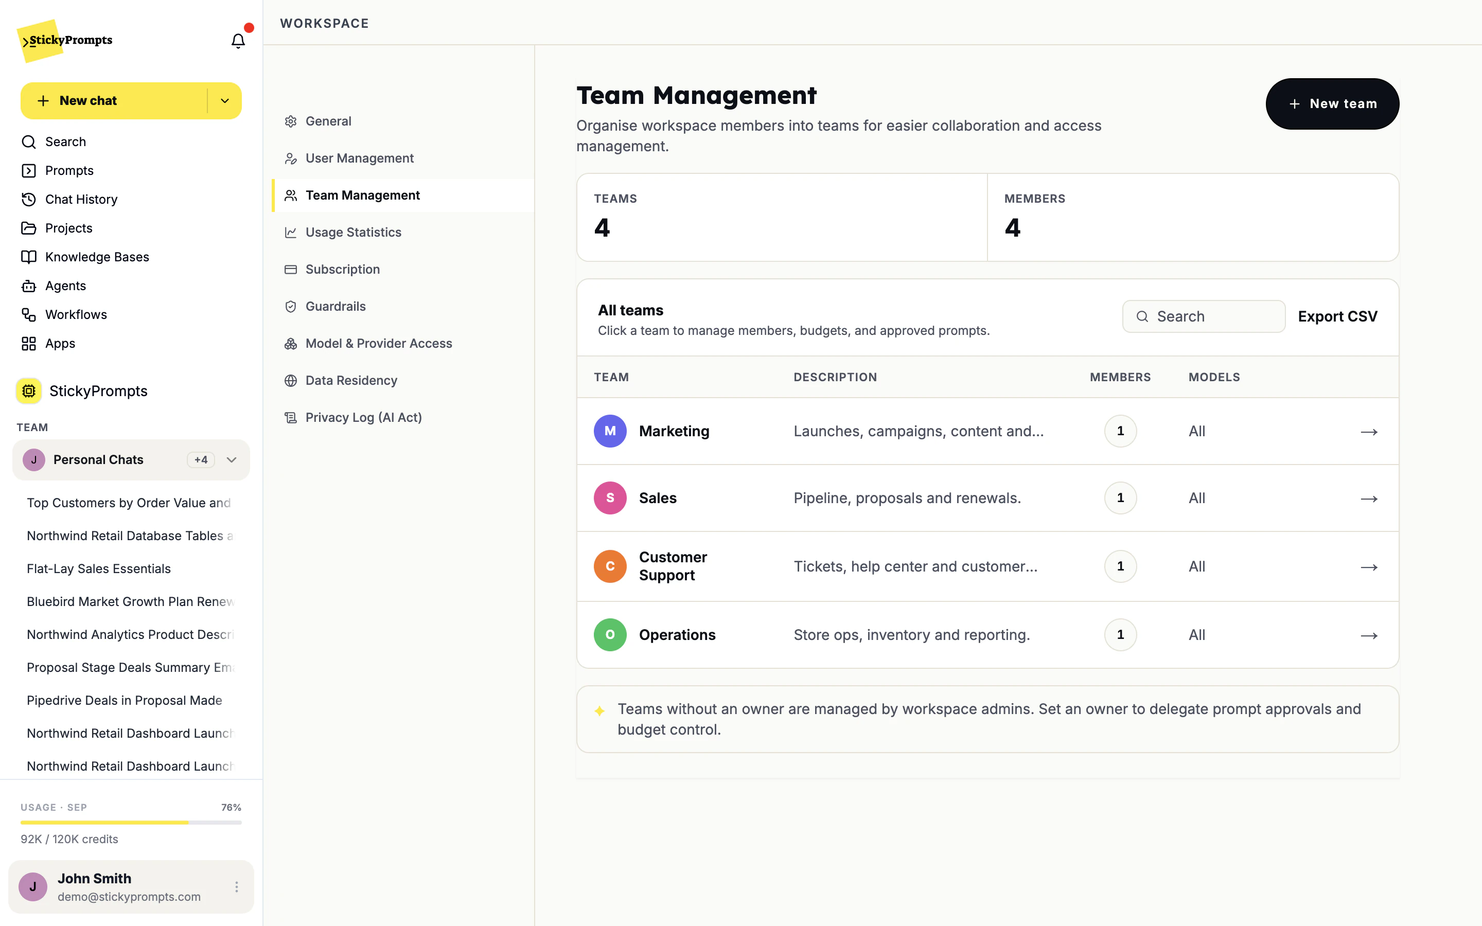This screenshot has height=926, width=1482.
Task: Click the +4 teams badge
Action: pyautogui.click(x=201, y=460)
